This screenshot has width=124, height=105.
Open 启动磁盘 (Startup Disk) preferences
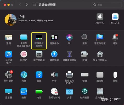pos(100,91)
